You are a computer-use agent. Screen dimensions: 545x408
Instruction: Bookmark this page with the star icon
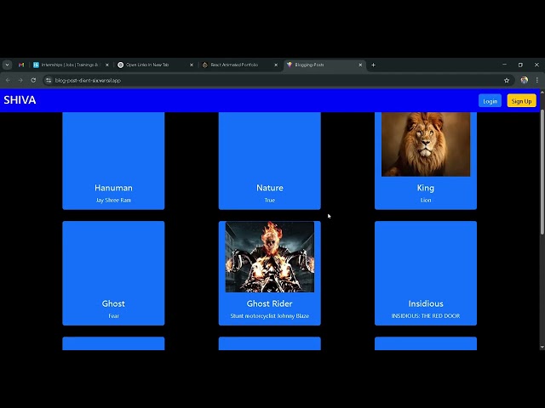(x=507, y=81)
